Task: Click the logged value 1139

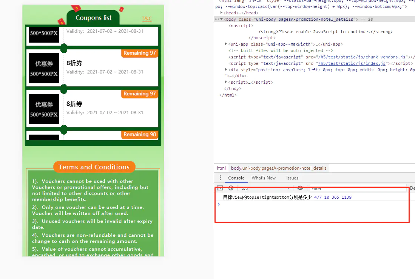Action: (x=346, y=197)
